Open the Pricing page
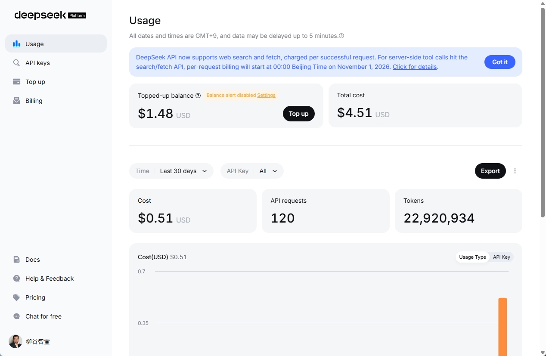Image resolution: width=546 pixels, height=356 pixels. pos(56,297)
